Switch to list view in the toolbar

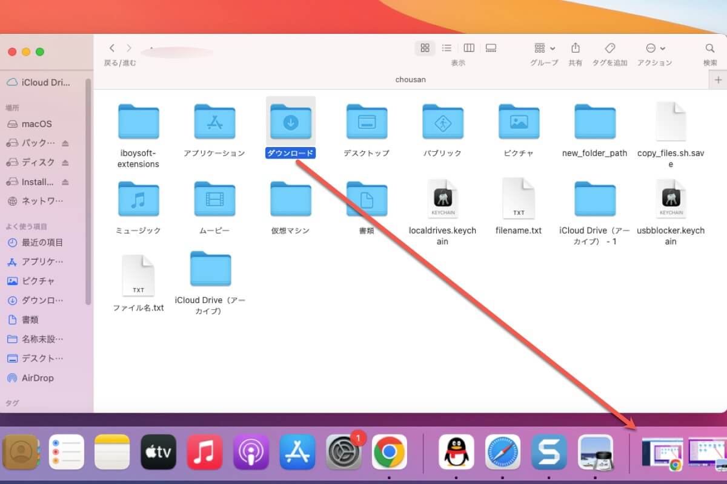(x=446, y=48)
